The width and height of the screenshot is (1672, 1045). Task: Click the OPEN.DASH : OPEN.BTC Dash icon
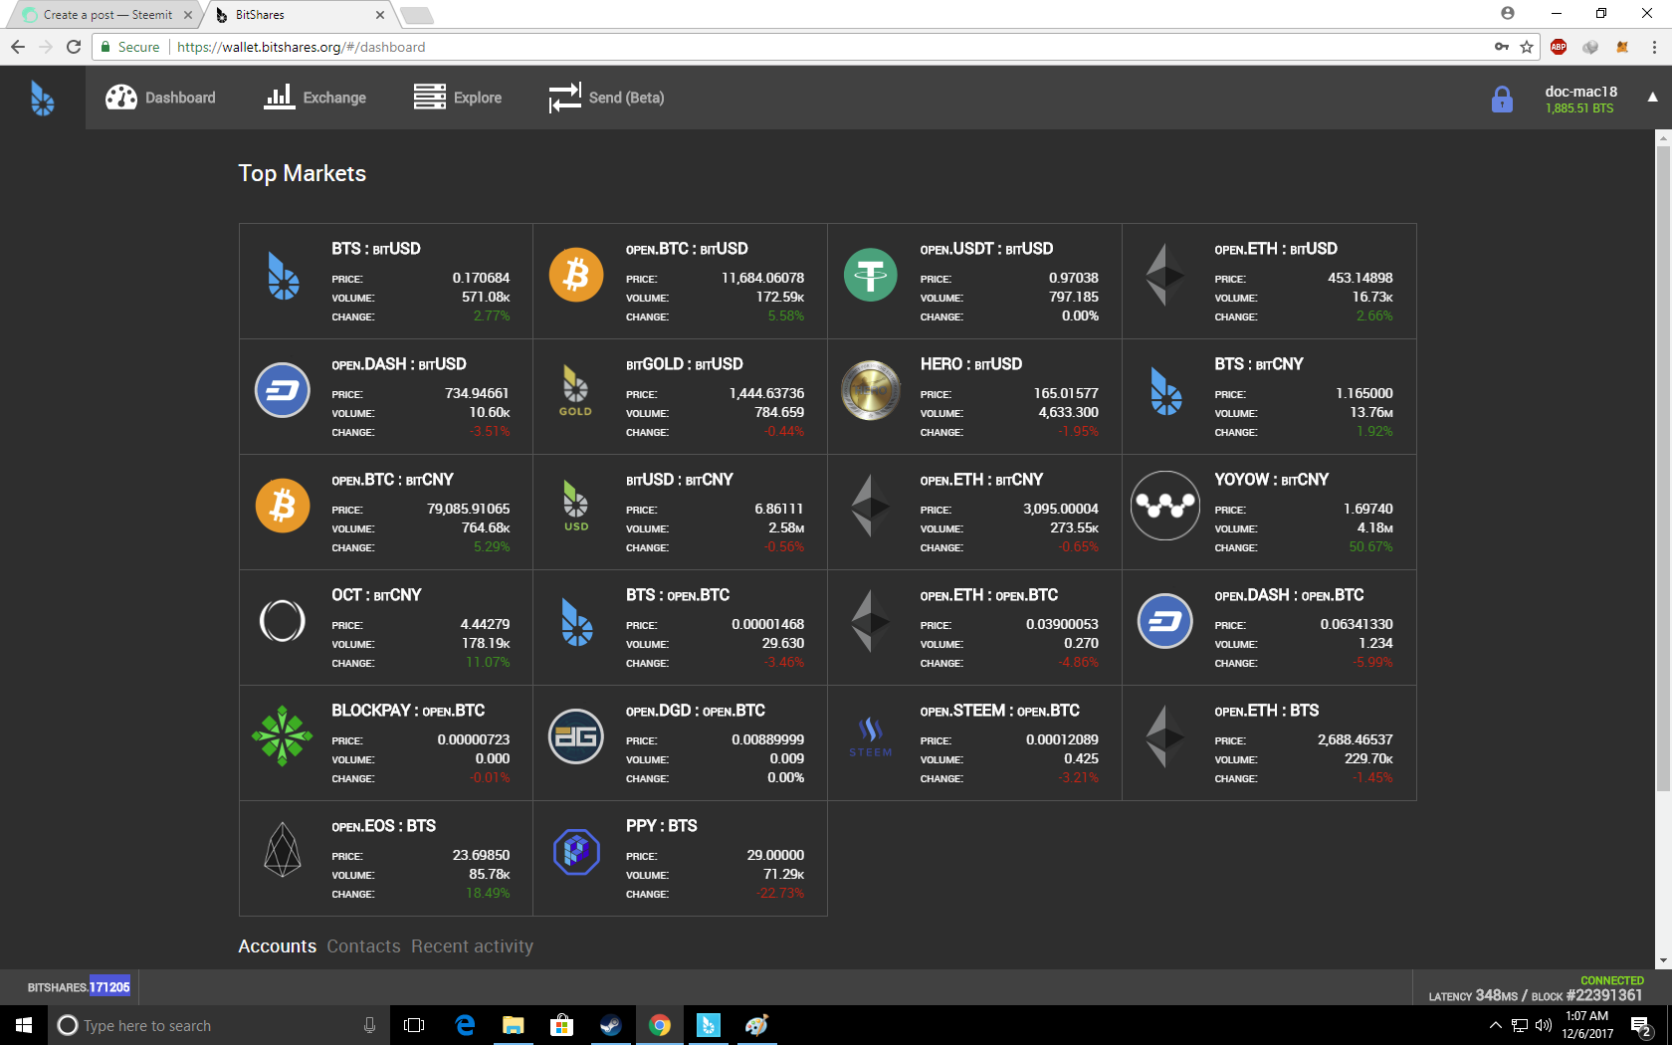click(x=1165, y=621)
